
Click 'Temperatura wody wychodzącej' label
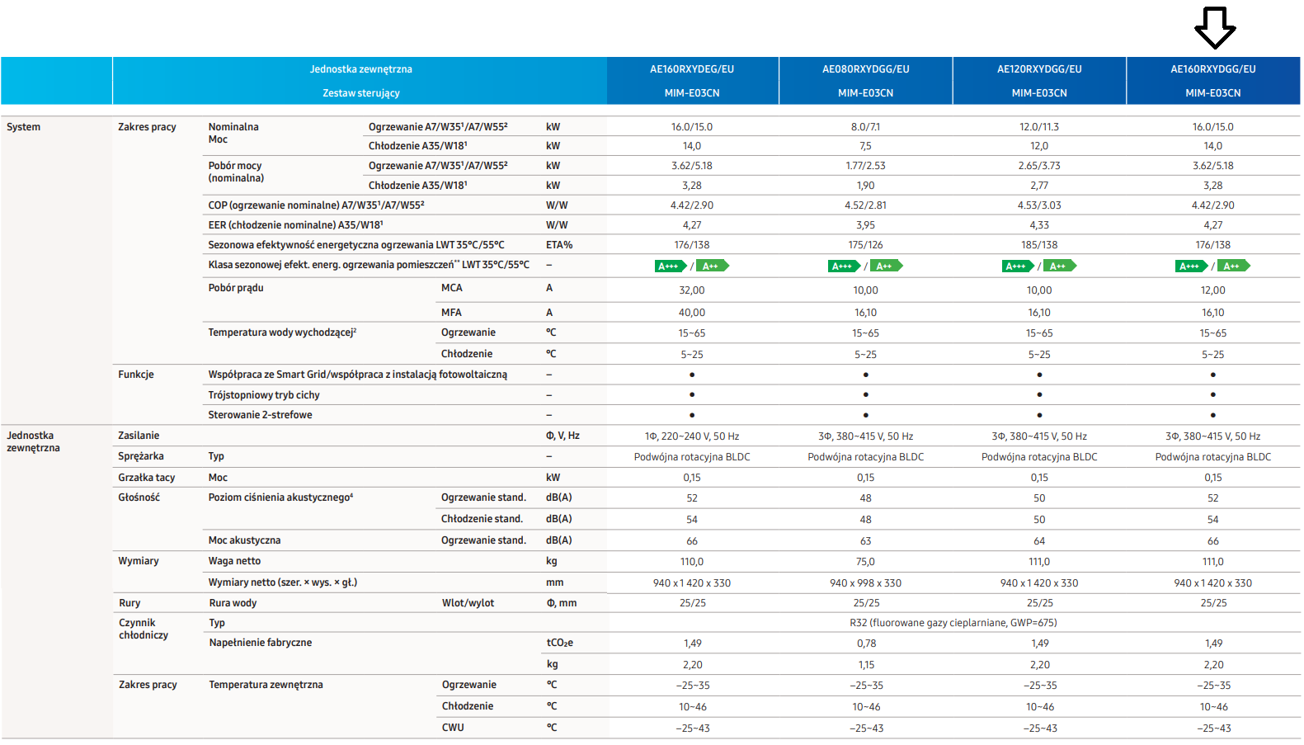pos(282,332)
